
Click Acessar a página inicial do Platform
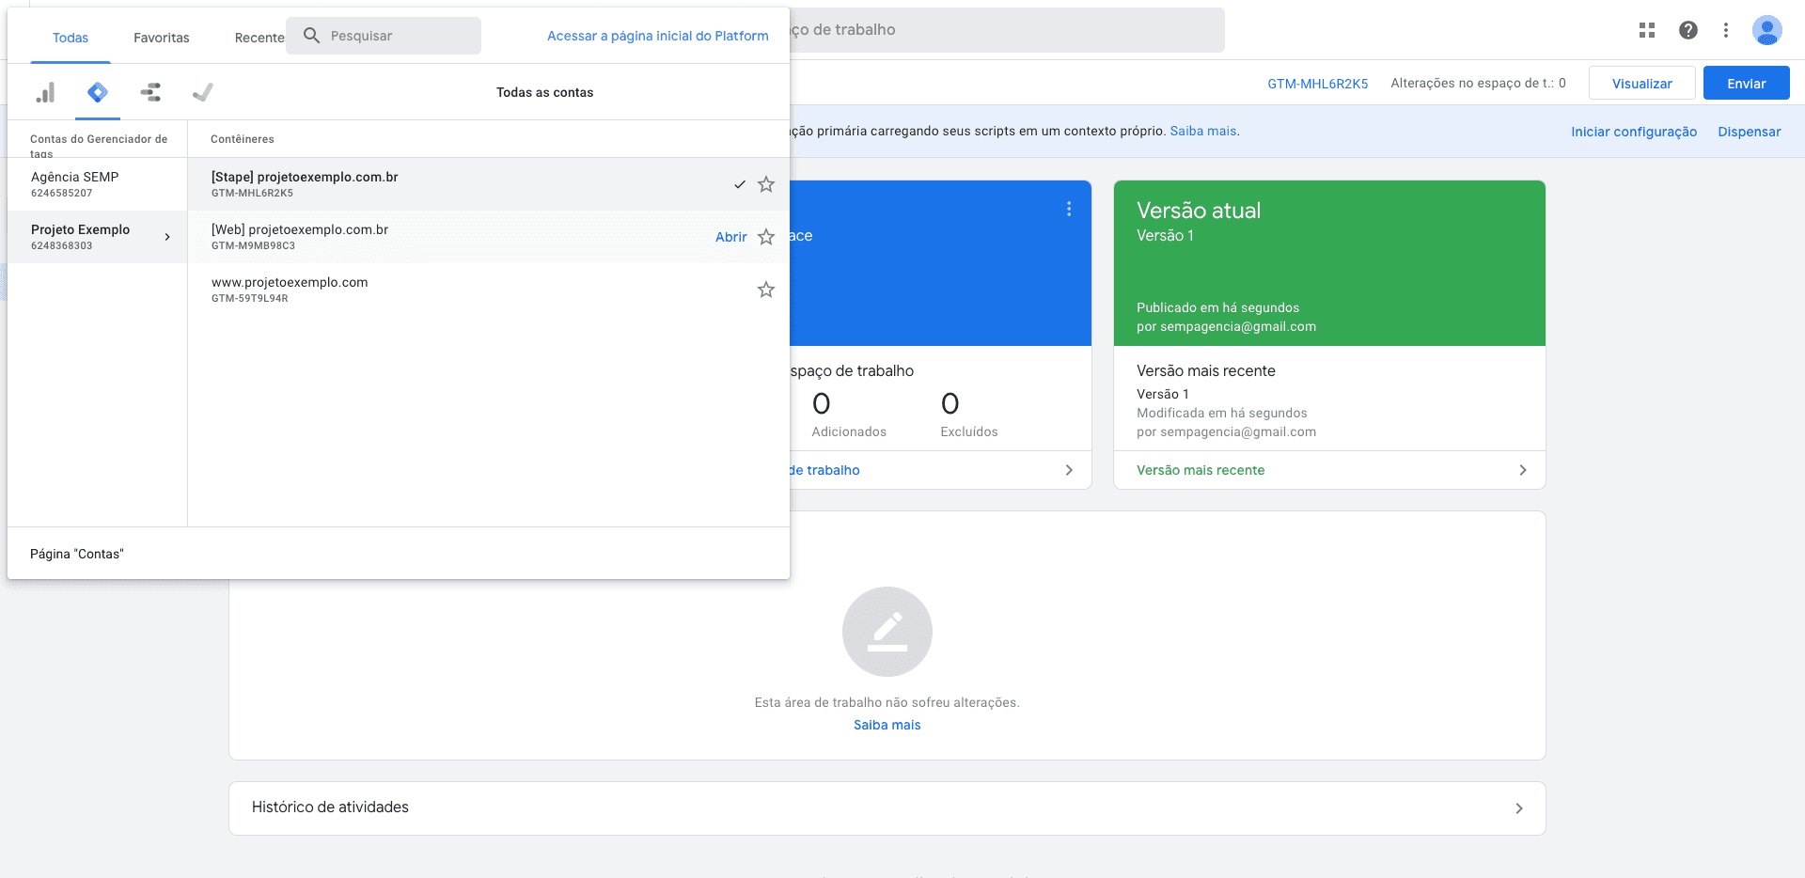pyautogui.click(x=658, y=36)
